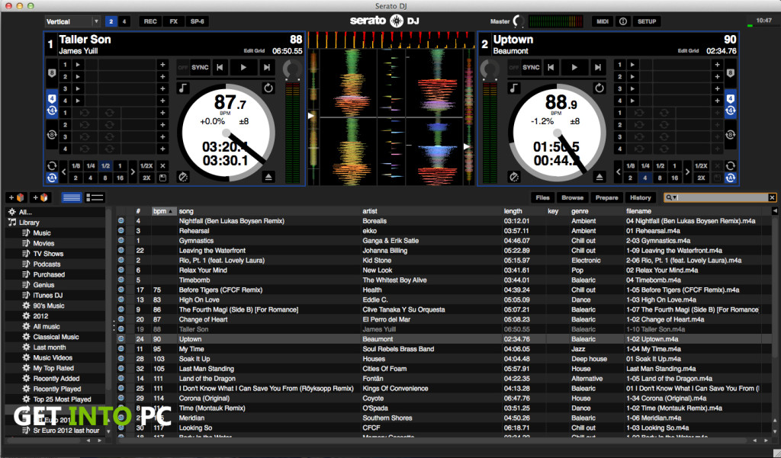Edit Grid on deck 1
This screenshot has height=458, width=781.
tap(254, 51)
